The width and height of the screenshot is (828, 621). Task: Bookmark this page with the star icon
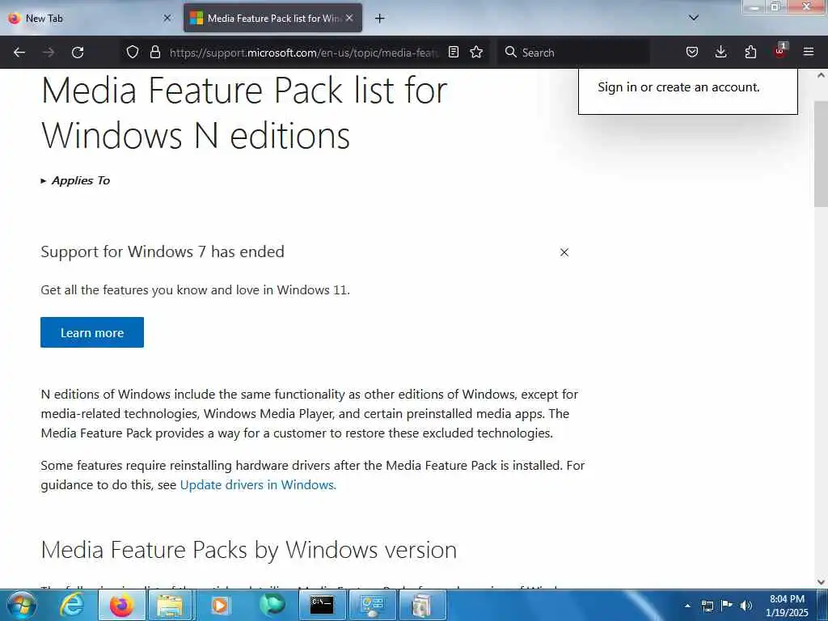(476, 52)
